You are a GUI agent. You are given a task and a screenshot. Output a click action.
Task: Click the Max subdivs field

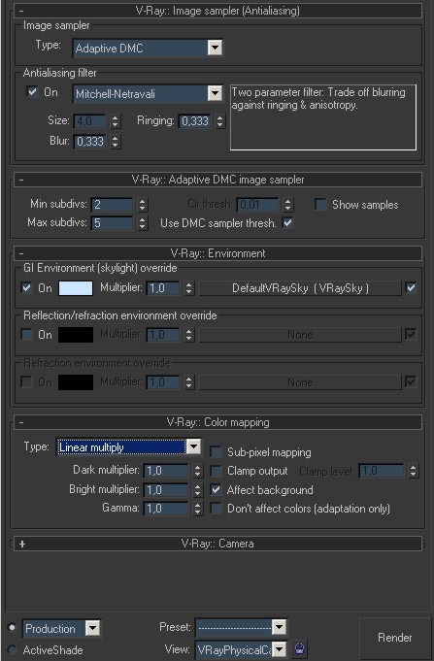coord(112,223)
